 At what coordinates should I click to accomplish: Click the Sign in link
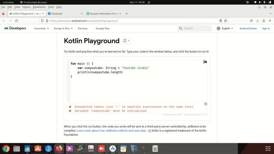(x=266, y=28)
